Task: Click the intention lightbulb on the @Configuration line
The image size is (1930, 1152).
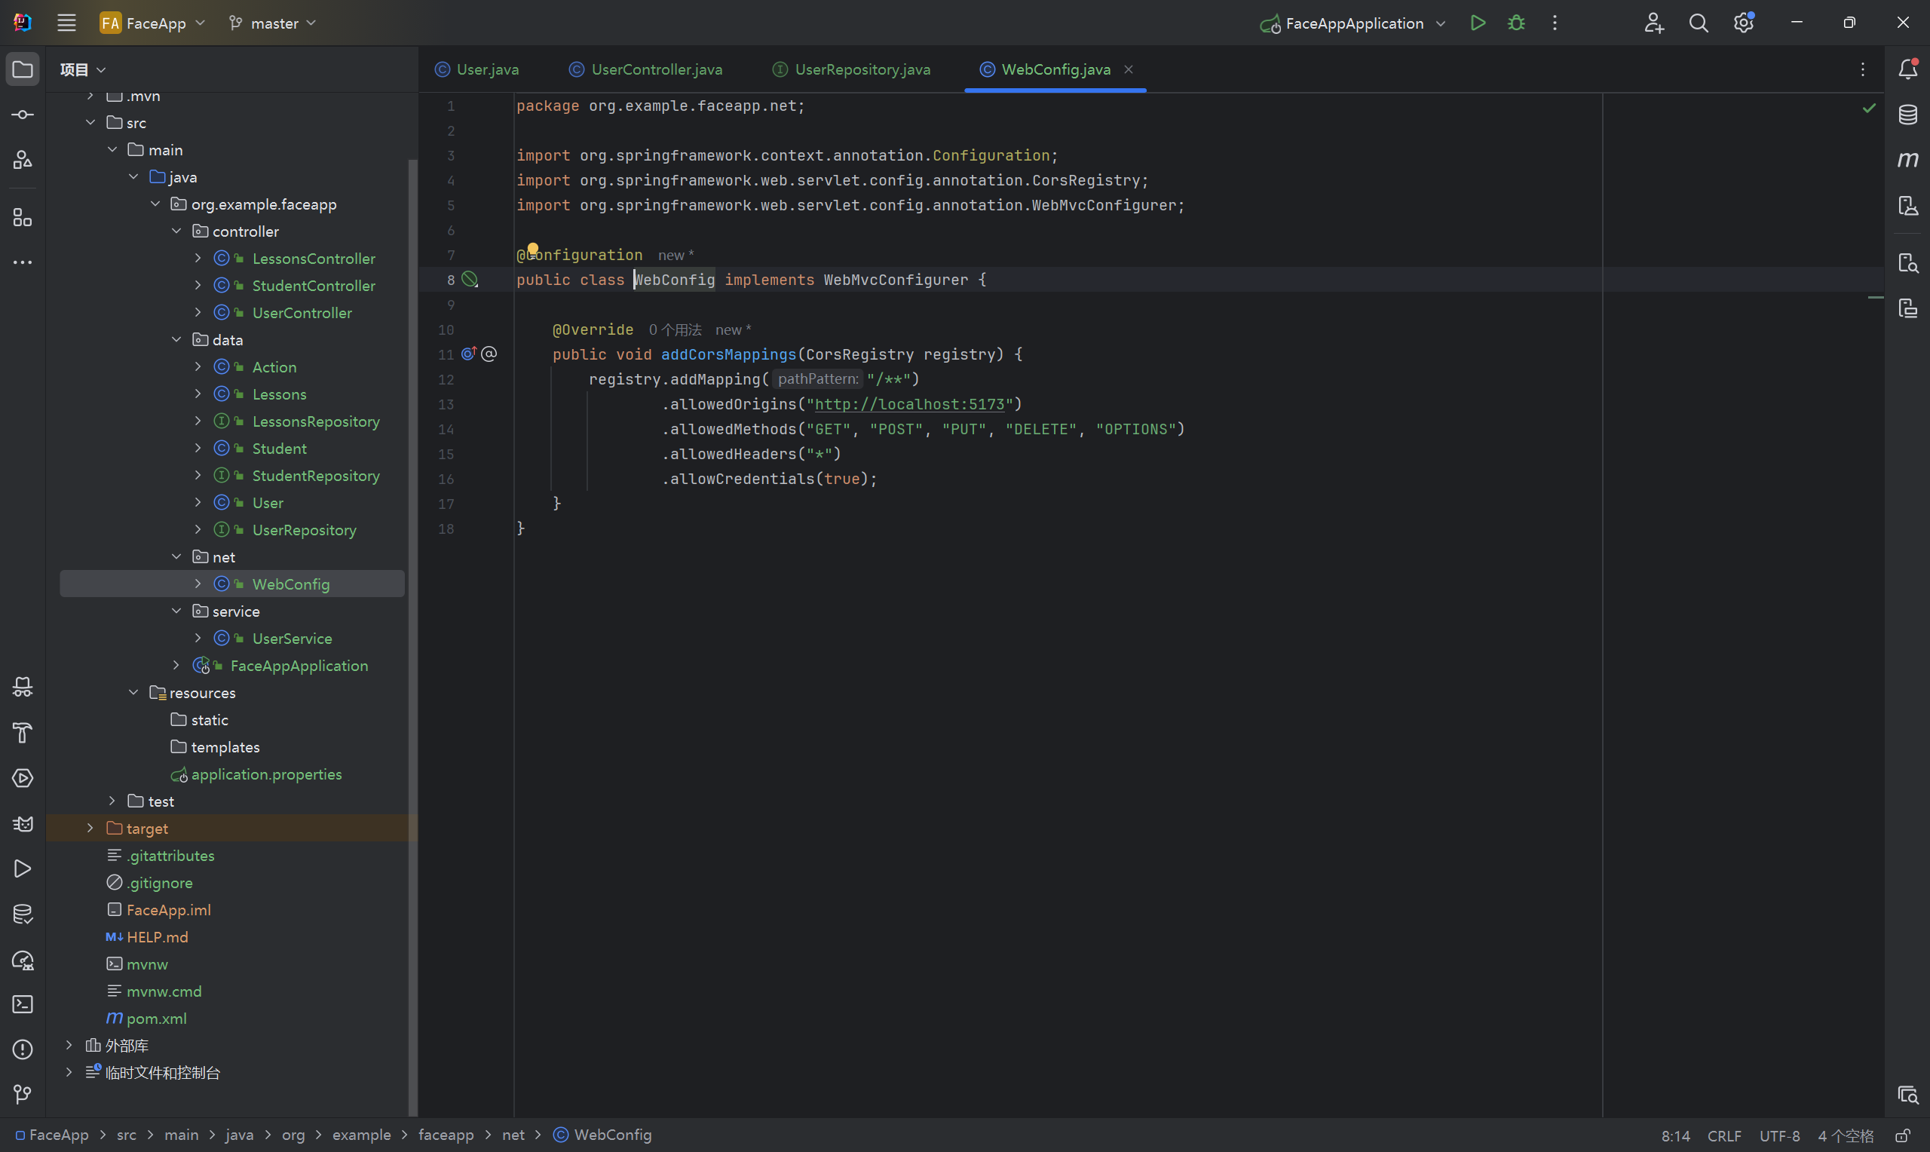Action: click(533, 250)
